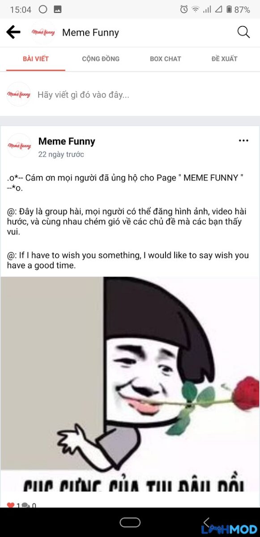Open the rose meme image

point(130,384)
